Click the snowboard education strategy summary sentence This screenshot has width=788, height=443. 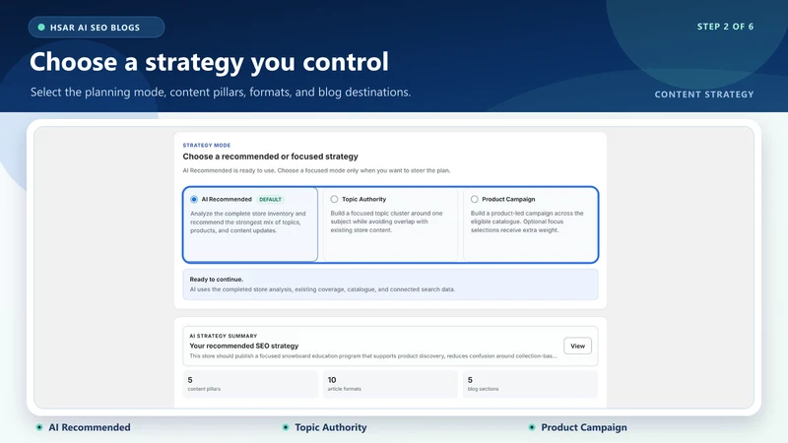pyautogui.click(x=373, y=356)
